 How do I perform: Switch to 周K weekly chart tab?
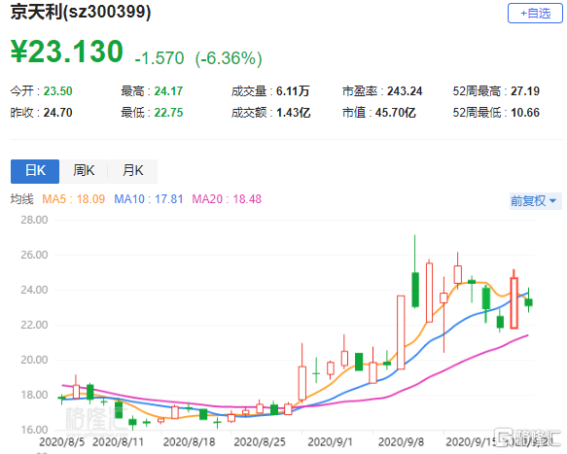pyautogui.click(x=84, y=171)
